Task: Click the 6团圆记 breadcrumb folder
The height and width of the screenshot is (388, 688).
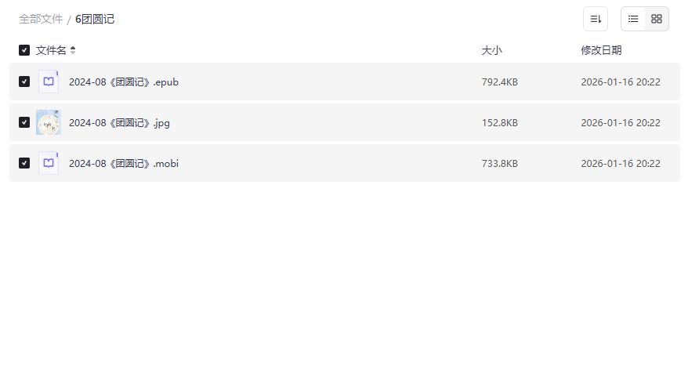Action: tap(95, 19)
